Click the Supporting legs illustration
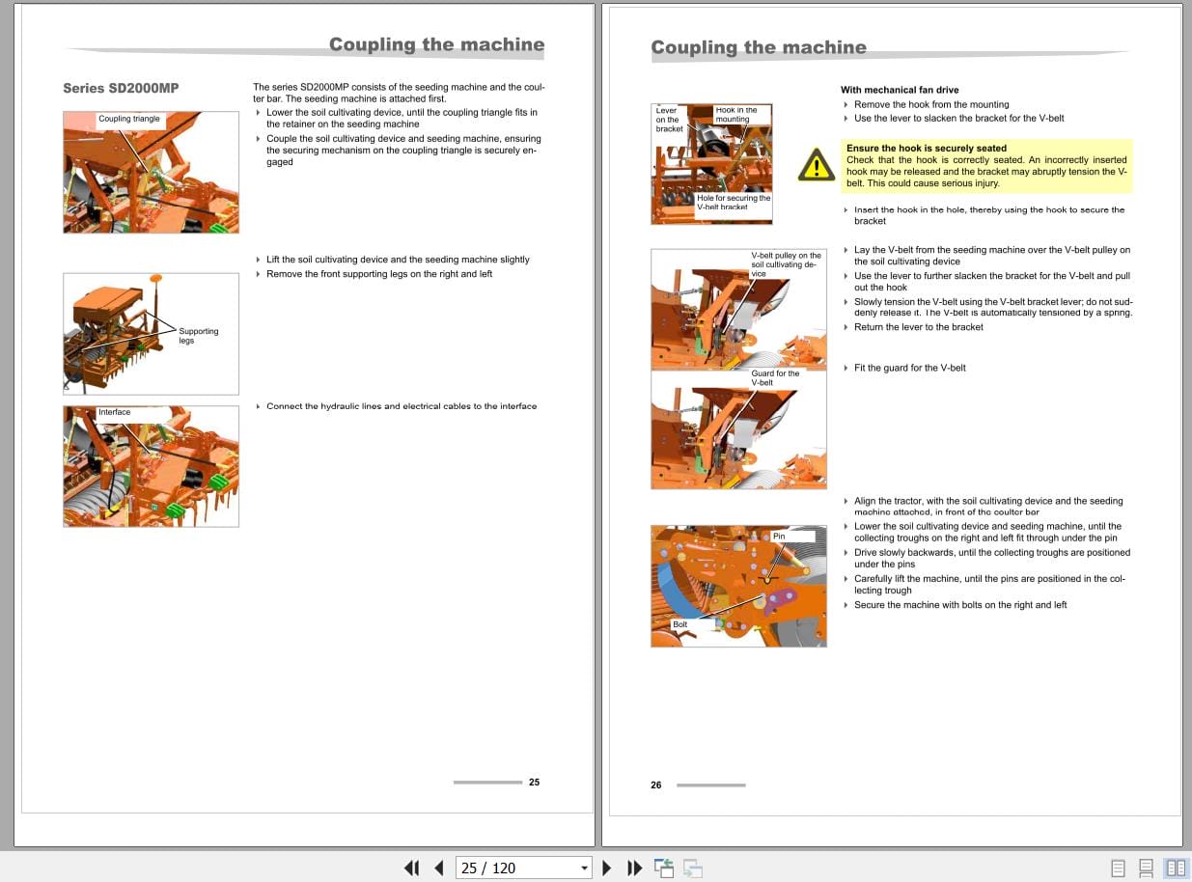This screenshot has height=882, width=1192. (151, 334)
